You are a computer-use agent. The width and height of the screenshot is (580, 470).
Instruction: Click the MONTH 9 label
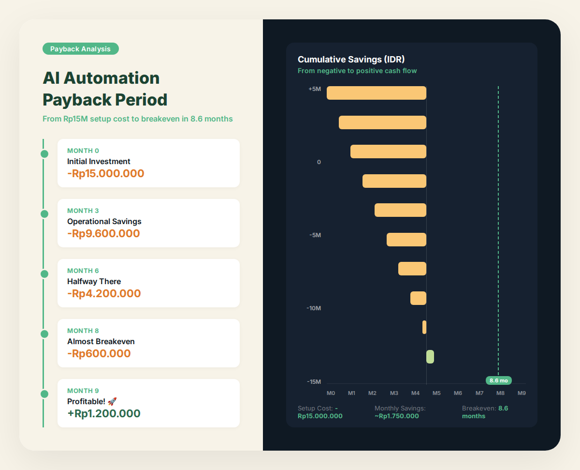83,391
